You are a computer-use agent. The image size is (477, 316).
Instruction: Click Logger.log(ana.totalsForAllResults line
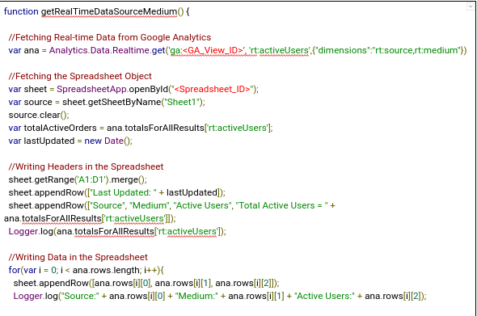point(117,231)
